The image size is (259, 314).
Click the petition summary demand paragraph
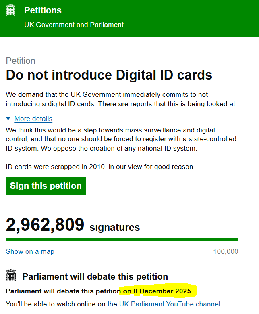point(121,99)
